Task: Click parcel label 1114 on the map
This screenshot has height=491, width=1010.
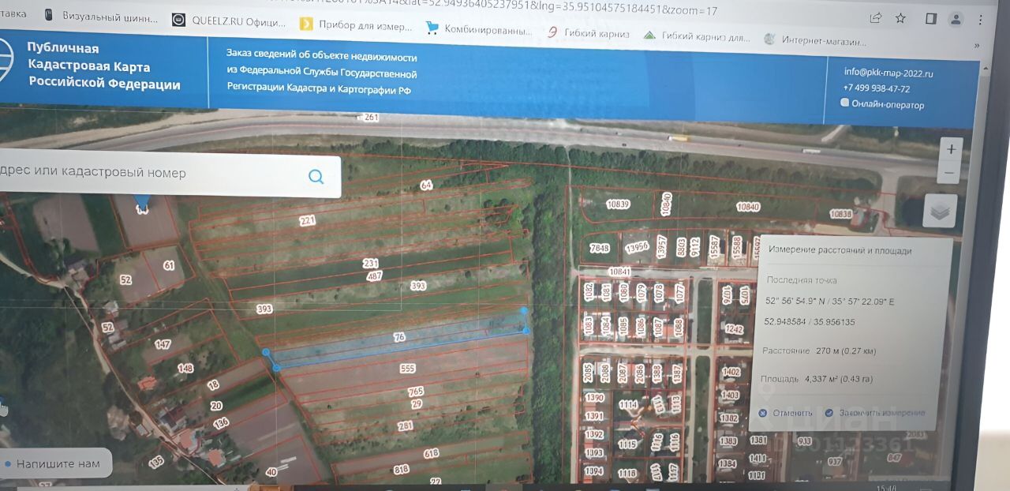Action: click(x=628, y=405)
